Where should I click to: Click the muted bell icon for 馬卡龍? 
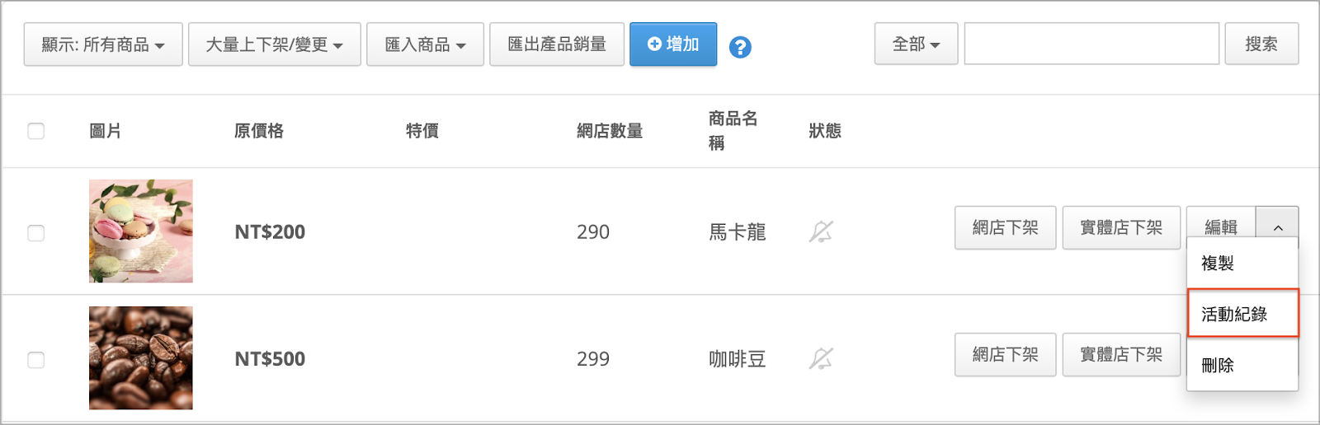(x=821, y=231)
